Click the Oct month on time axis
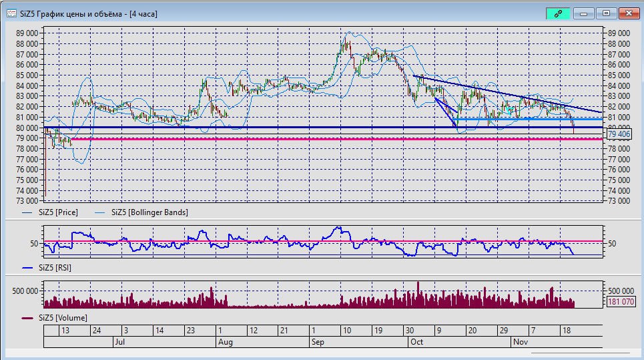 click(x=416, y=342)
